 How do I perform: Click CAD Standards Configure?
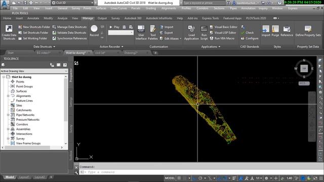coord(250,38)
